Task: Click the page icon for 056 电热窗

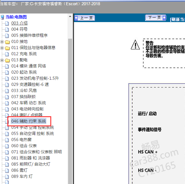Action: point(7,140)
